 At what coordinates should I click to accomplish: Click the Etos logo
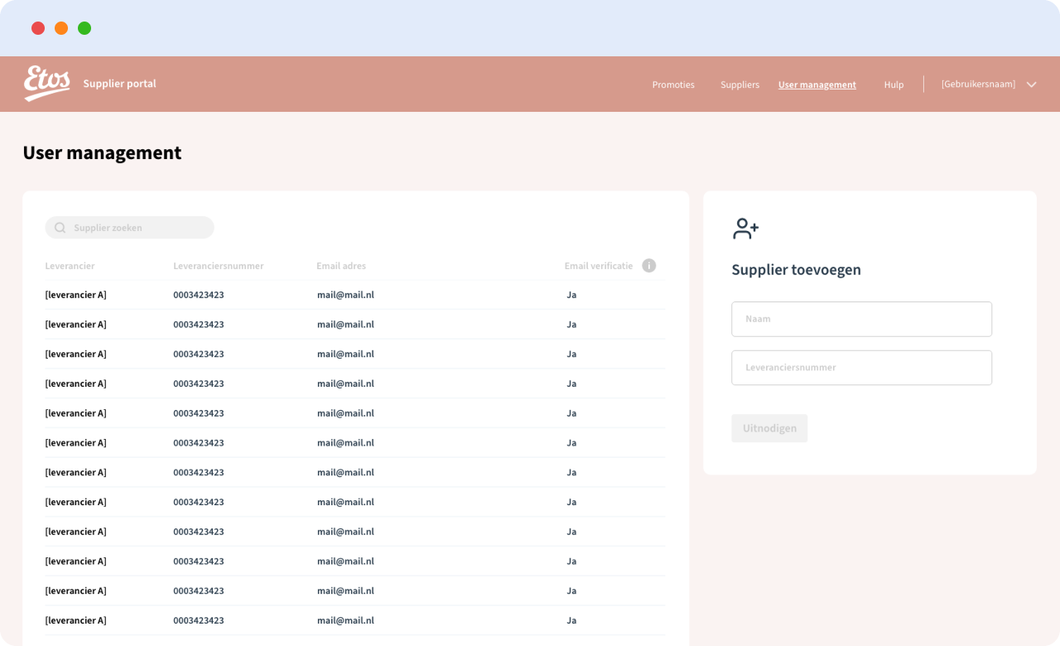(x=46, y=84)
